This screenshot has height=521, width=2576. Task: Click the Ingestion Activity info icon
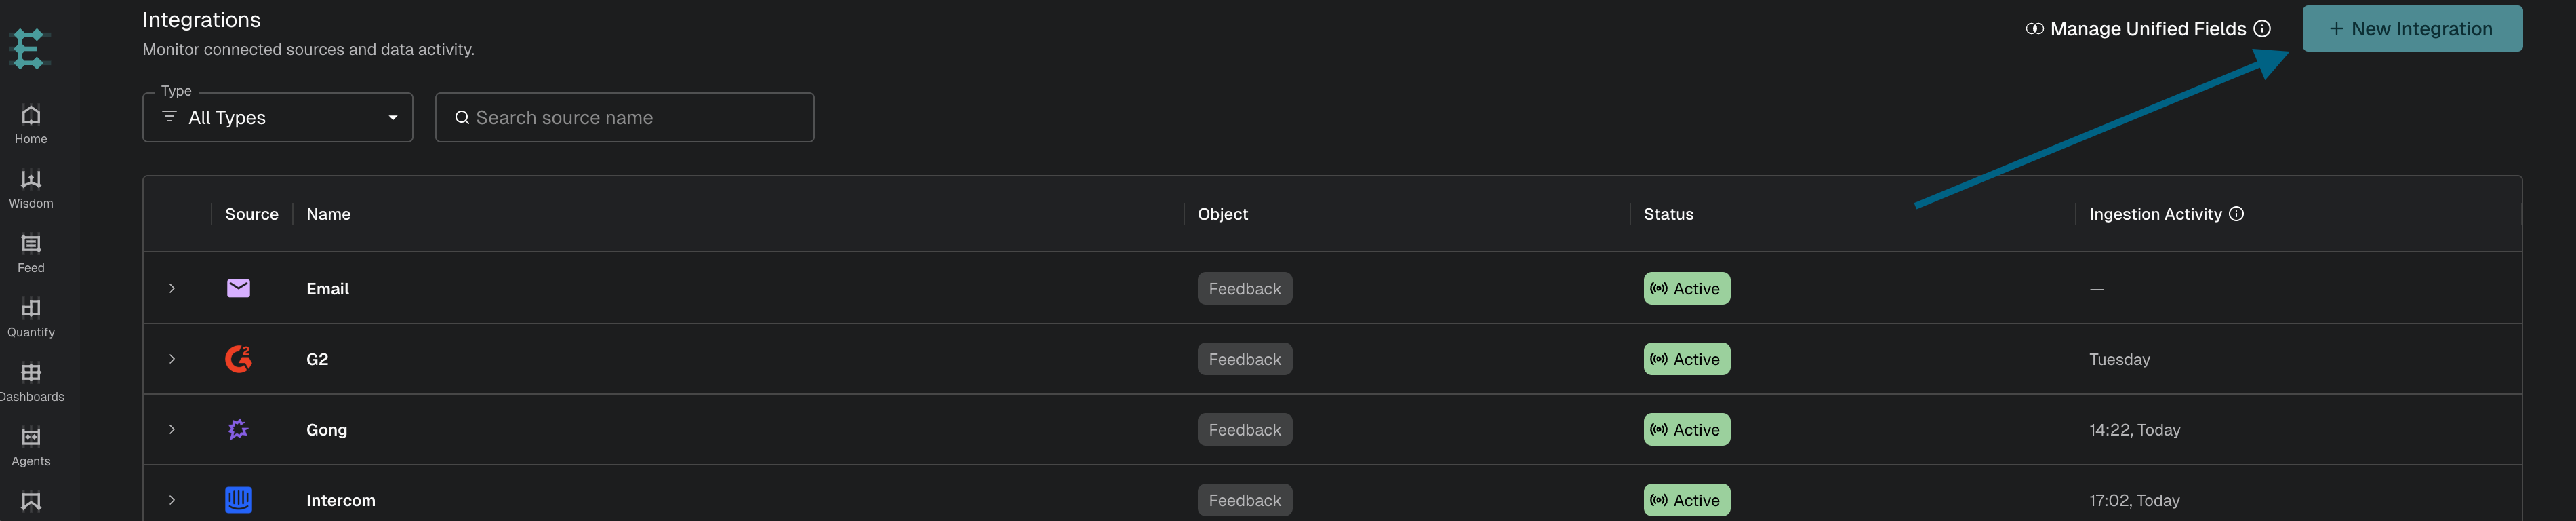(x=2237, y=214)
